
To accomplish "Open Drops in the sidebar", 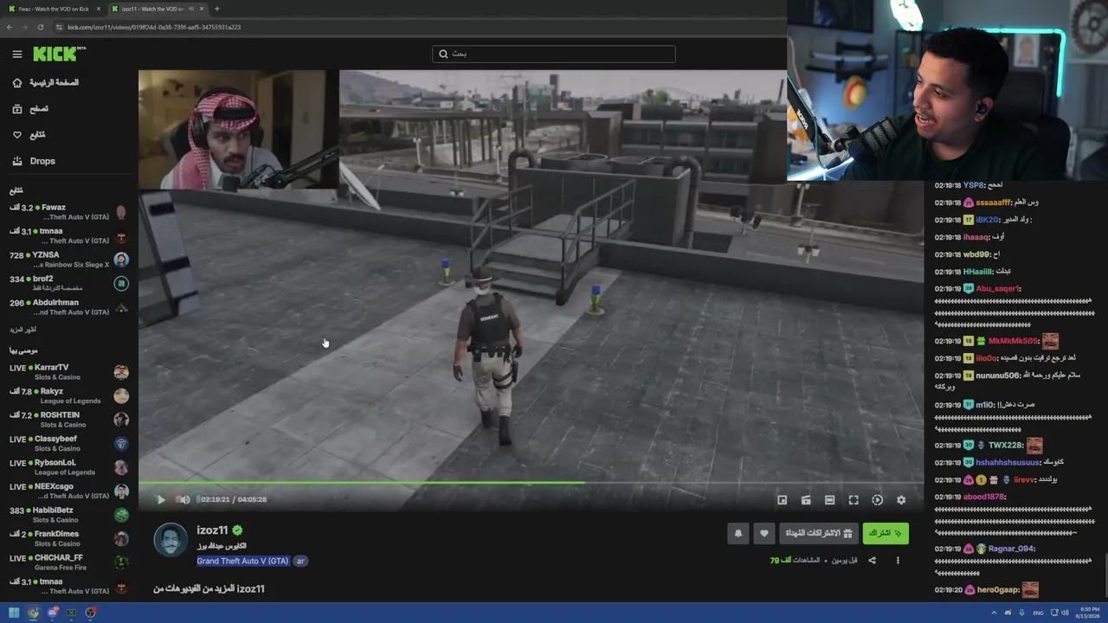I will [34, 161].
